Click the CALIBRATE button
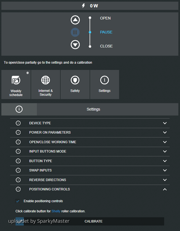The image size is (180, 231). 93,221
